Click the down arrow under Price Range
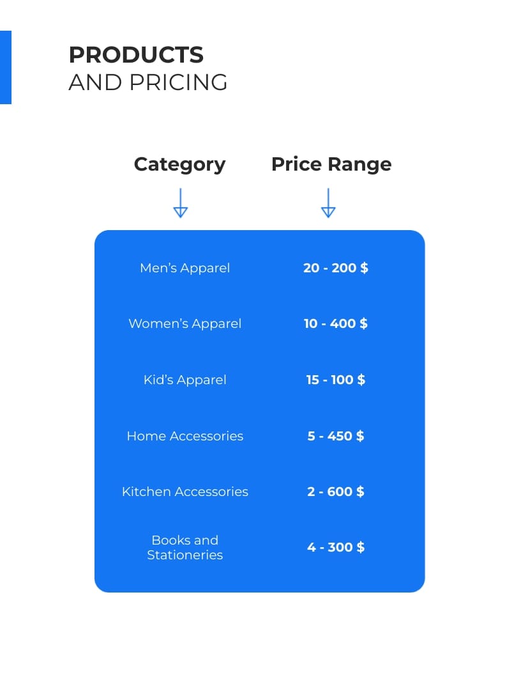Viewport: 521px width, 675px height. tap(328, 203)
